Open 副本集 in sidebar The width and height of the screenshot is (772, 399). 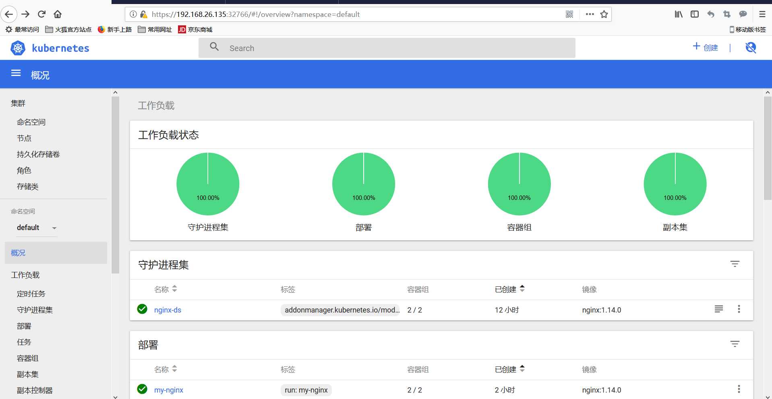tap(28, 374)
